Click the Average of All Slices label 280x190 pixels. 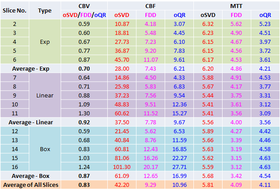[31, 184]
